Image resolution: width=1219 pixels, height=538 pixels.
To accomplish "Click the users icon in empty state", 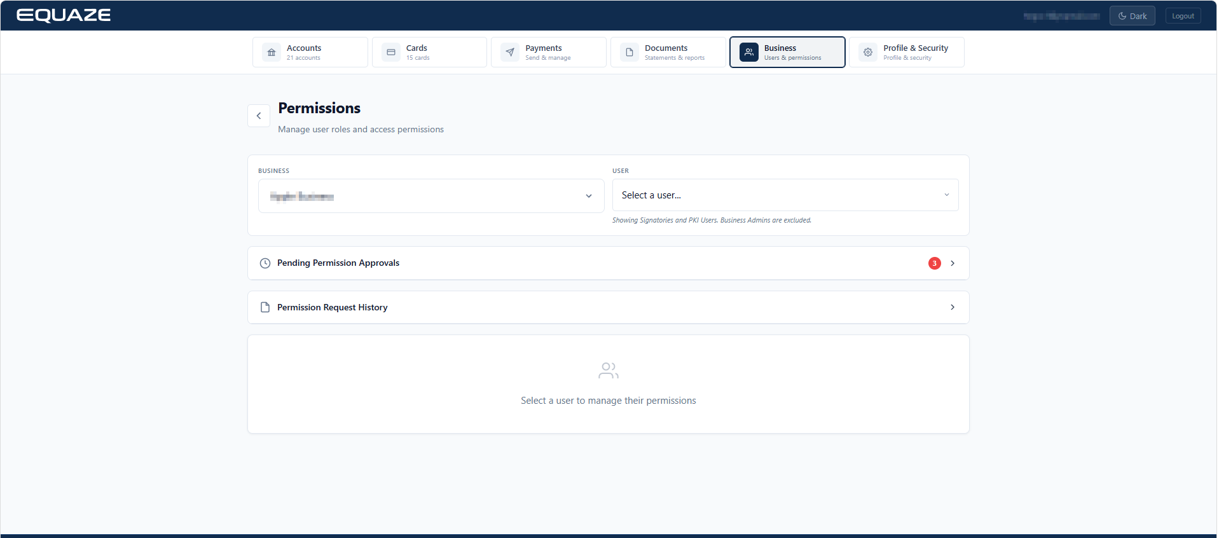I will click(609, 371).
